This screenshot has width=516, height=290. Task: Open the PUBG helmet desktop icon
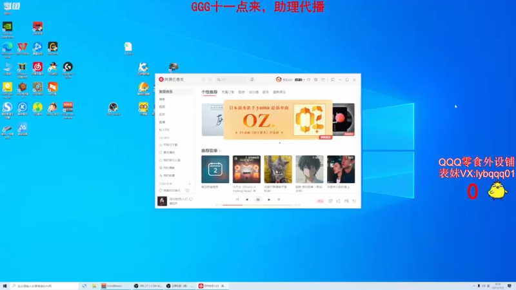[174, 67]
